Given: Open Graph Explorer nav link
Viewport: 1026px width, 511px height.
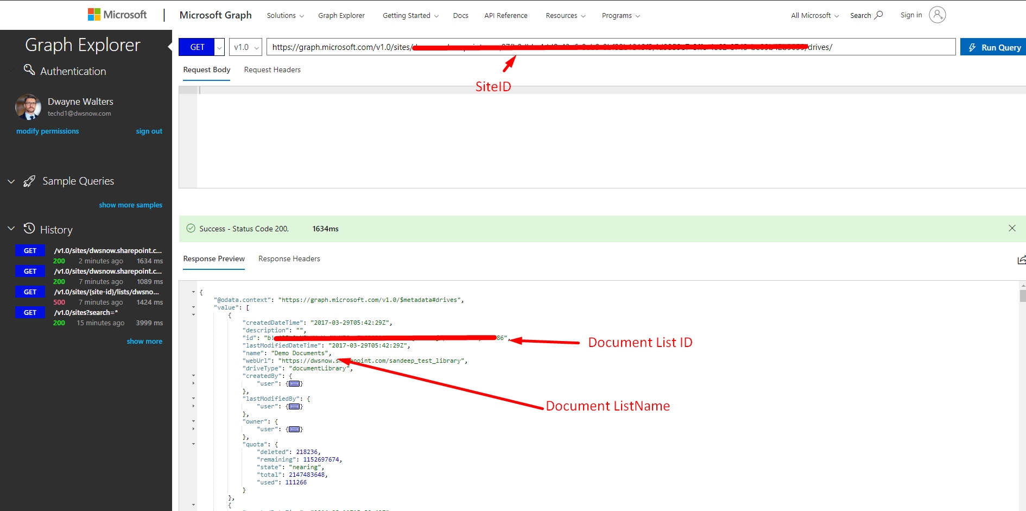Looking at the screenshot, I should [341, 15].
